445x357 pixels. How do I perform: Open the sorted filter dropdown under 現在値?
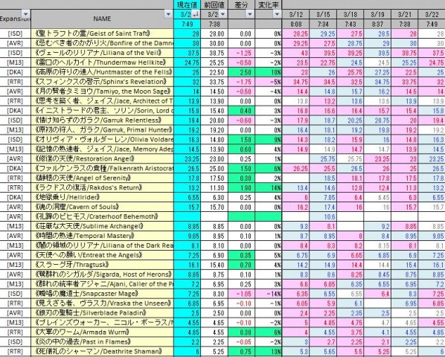pyautogui.click(x=196, y=14)
